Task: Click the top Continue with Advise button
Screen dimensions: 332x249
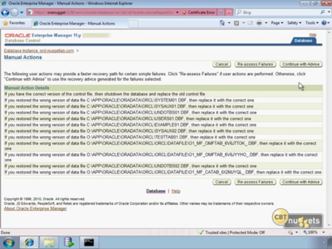Action: tap(301, 64)
